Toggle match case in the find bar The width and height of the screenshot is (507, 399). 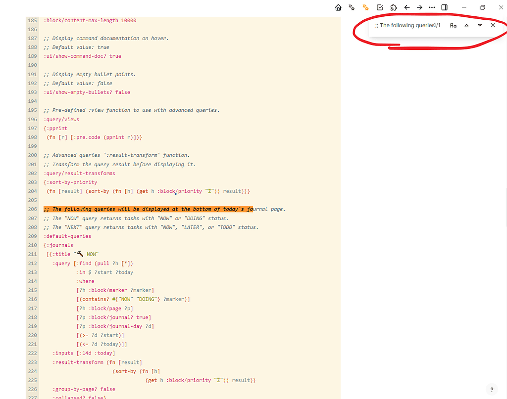click(x=453, y=25)
